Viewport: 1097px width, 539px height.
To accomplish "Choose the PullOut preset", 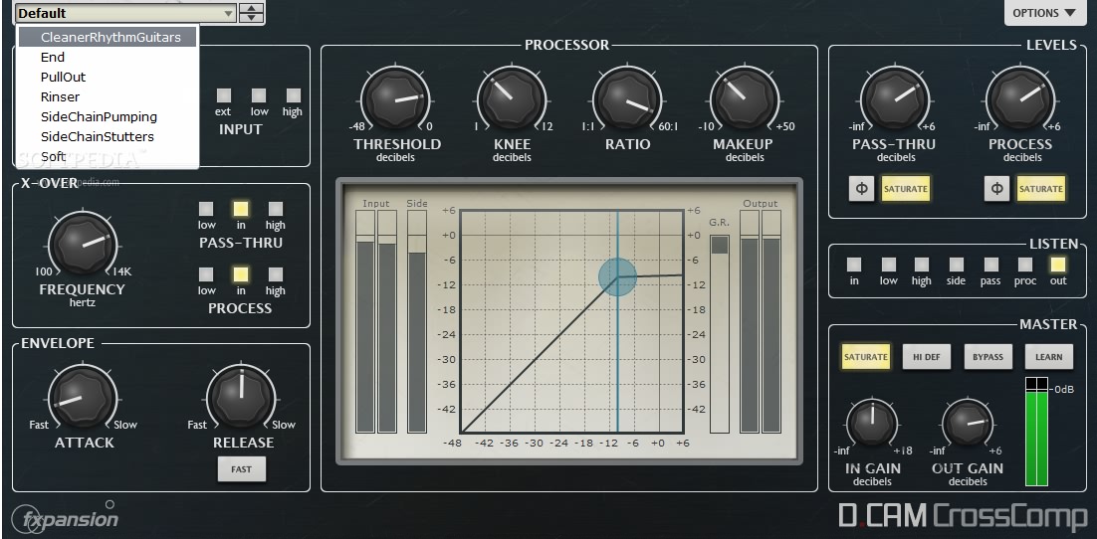I will tap(109, 77).
